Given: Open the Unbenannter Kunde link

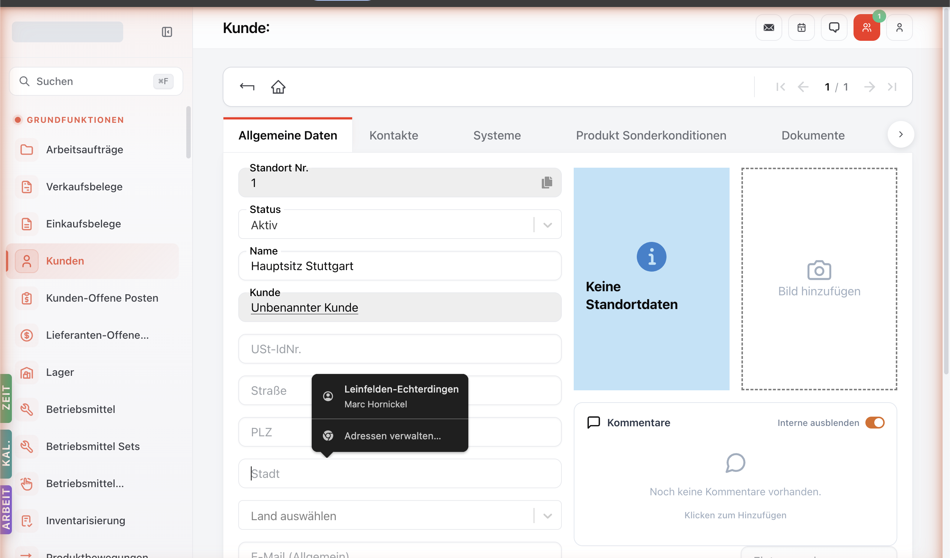Looking at the screenshot, I should (x=305, y=307).
